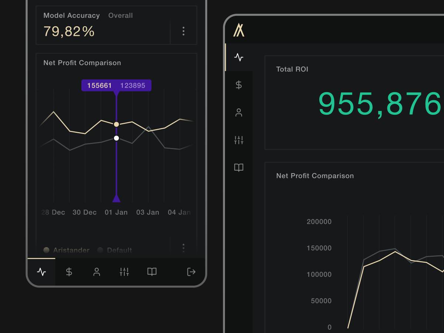This screenshot has height=333, width=444.
Task: Open activity pulse tab in mobile bottom bar
Action: [41, 272]
